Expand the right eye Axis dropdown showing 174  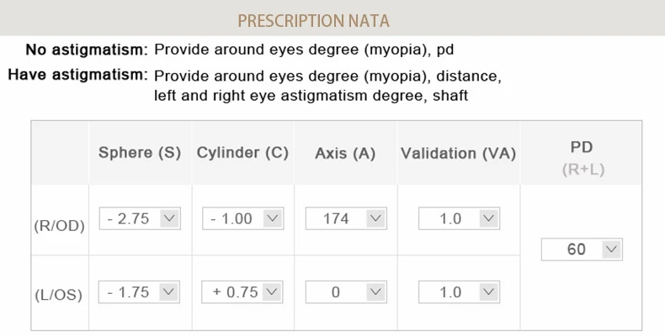coord(345,218)
